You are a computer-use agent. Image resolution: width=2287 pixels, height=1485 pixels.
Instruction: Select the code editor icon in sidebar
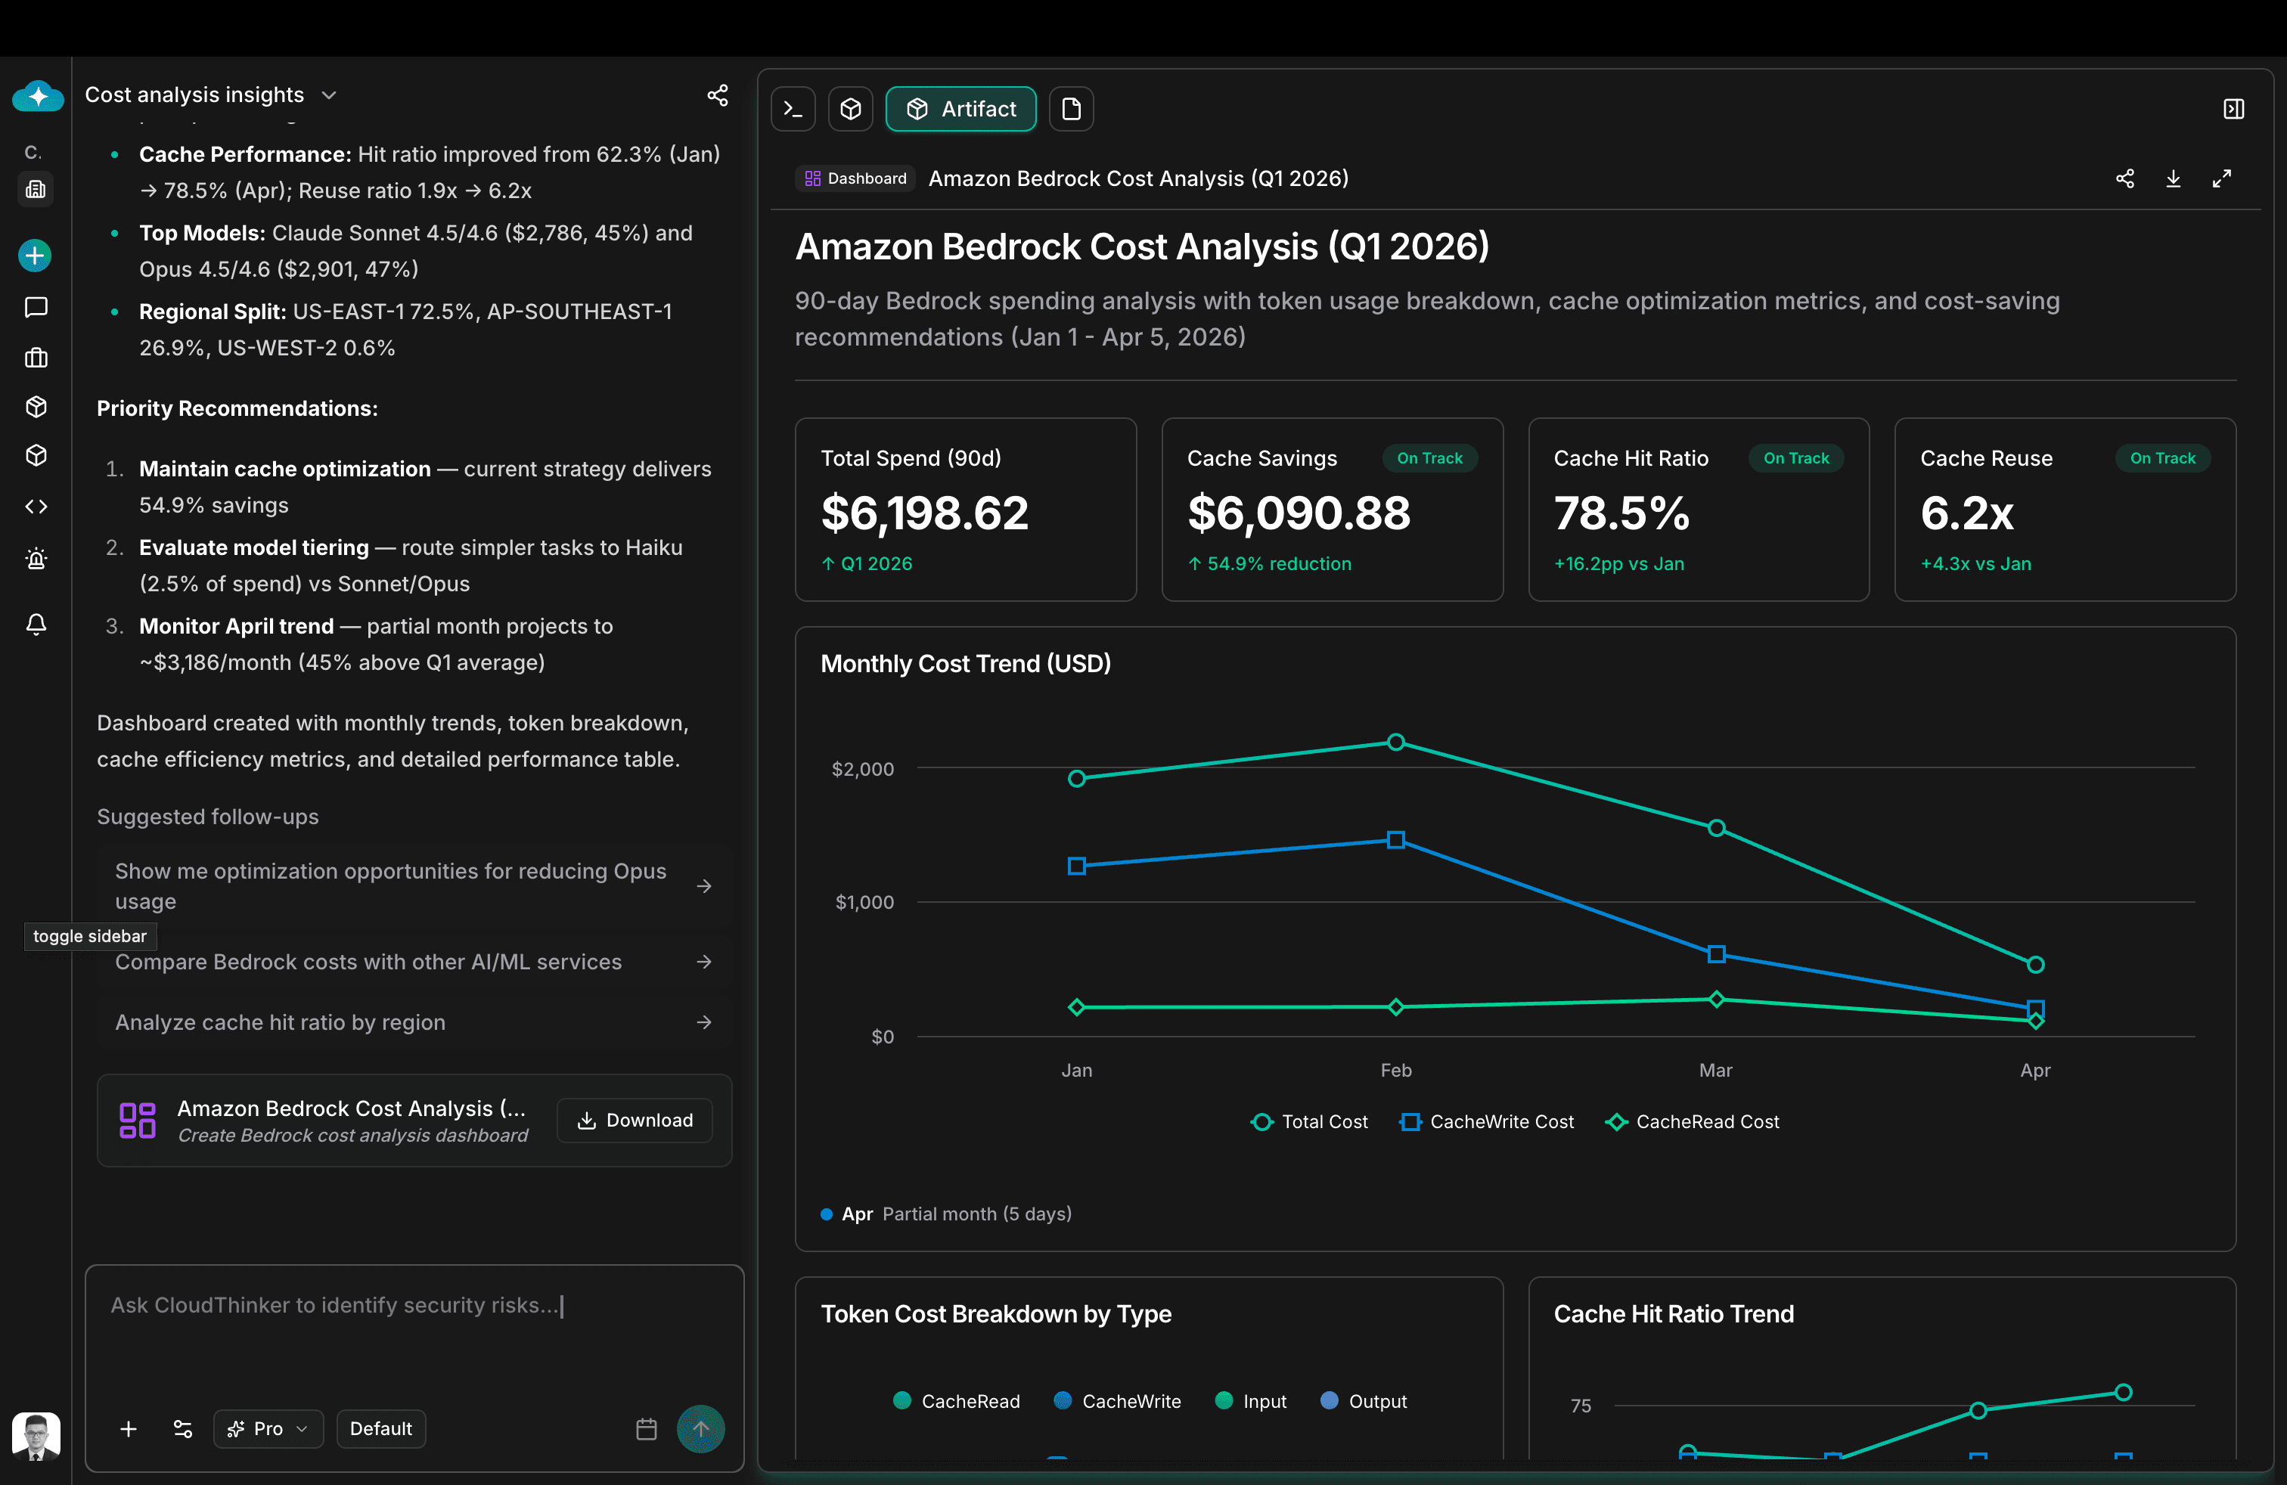tap(36, 506)
